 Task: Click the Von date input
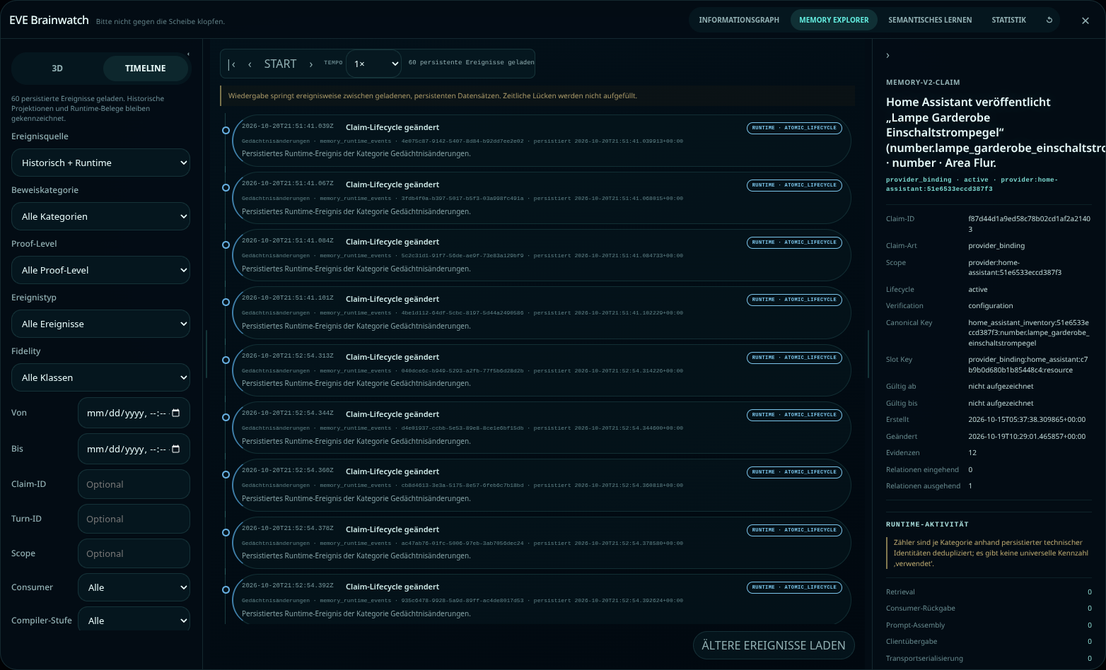[x=134, y=413]
